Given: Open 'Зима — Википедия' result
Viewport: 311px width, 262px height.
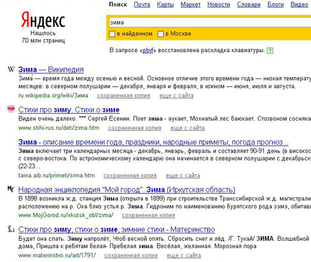Looking at the screenshot, I should (51, 70).
